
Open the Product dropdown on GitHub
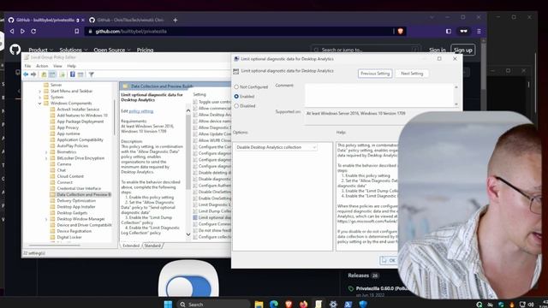(40, 50)
